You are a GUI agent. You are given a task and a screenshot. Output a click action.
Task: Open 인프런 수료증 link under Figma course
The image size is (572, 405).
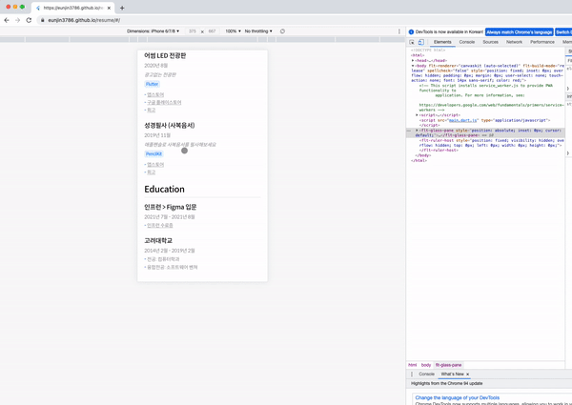(160, 225)
